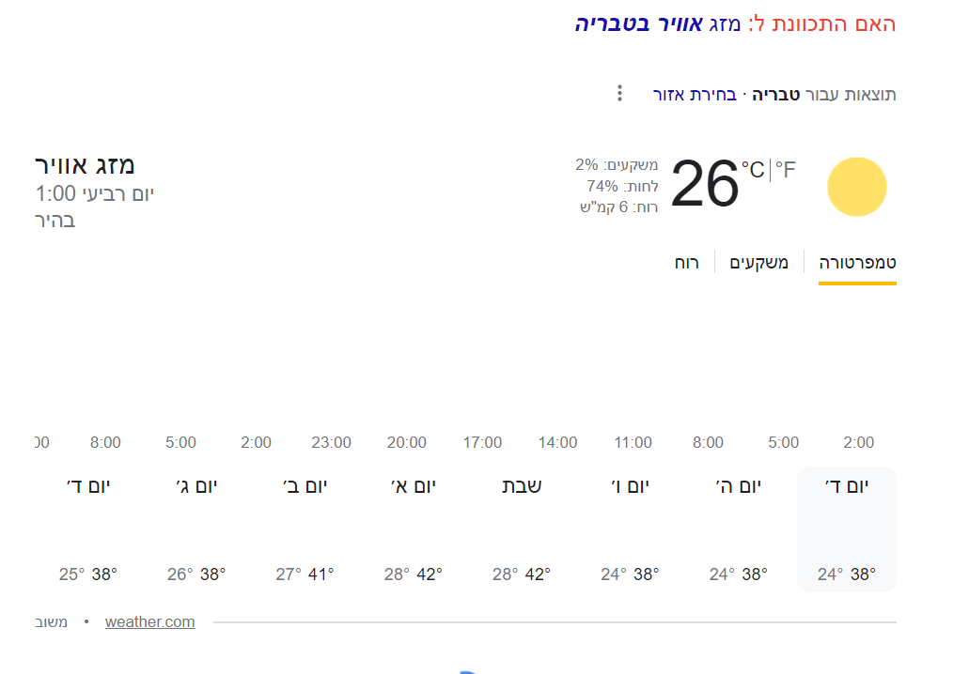
Task: Click the highlighted יום ד׳ forecast card
Action: point(846,528)
